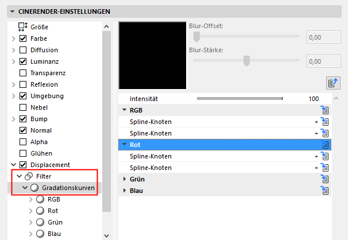Collapse the selected Rot parameter group triangle
This screenshot has height=240, width=348.
pyautogui.click(x=124, y=144)
